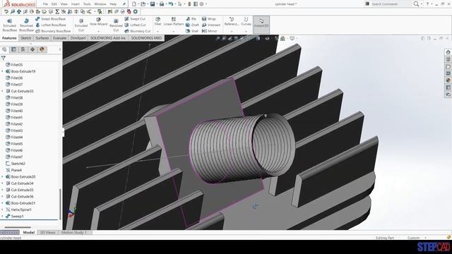This screenshot has width=452, height=254.
Task: Switch to the Sketch tab
Action: coord(25,38)
